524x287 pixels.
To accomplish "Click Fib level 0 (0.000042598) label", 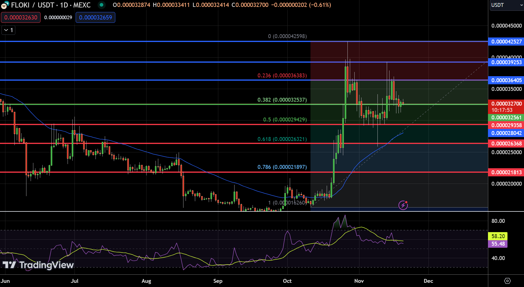I will [x=287, y=36].
